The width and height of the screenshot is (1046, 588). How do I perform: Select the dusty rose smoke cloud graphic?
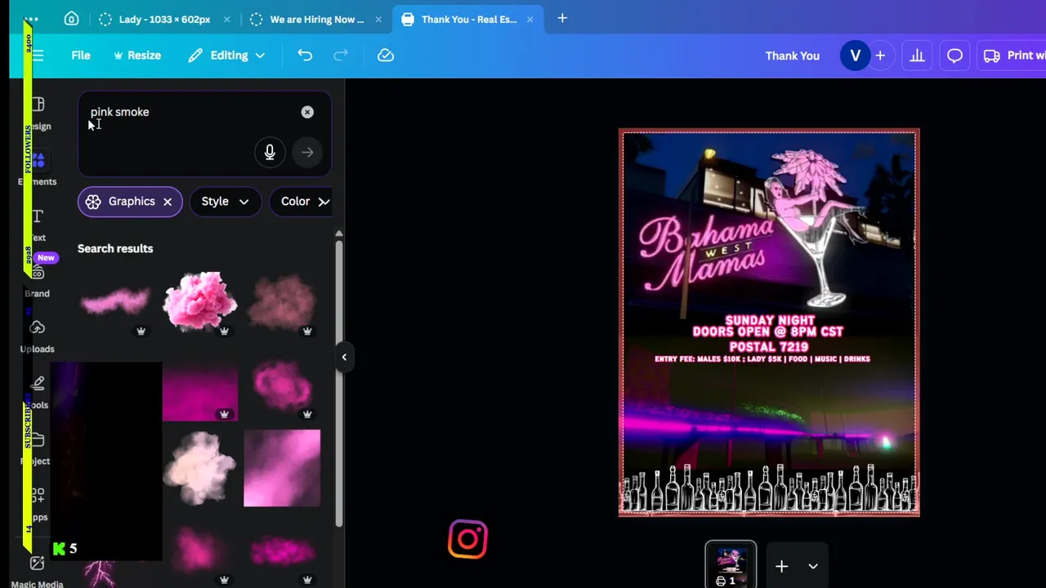pyautogui.click(x=282, y=301)
